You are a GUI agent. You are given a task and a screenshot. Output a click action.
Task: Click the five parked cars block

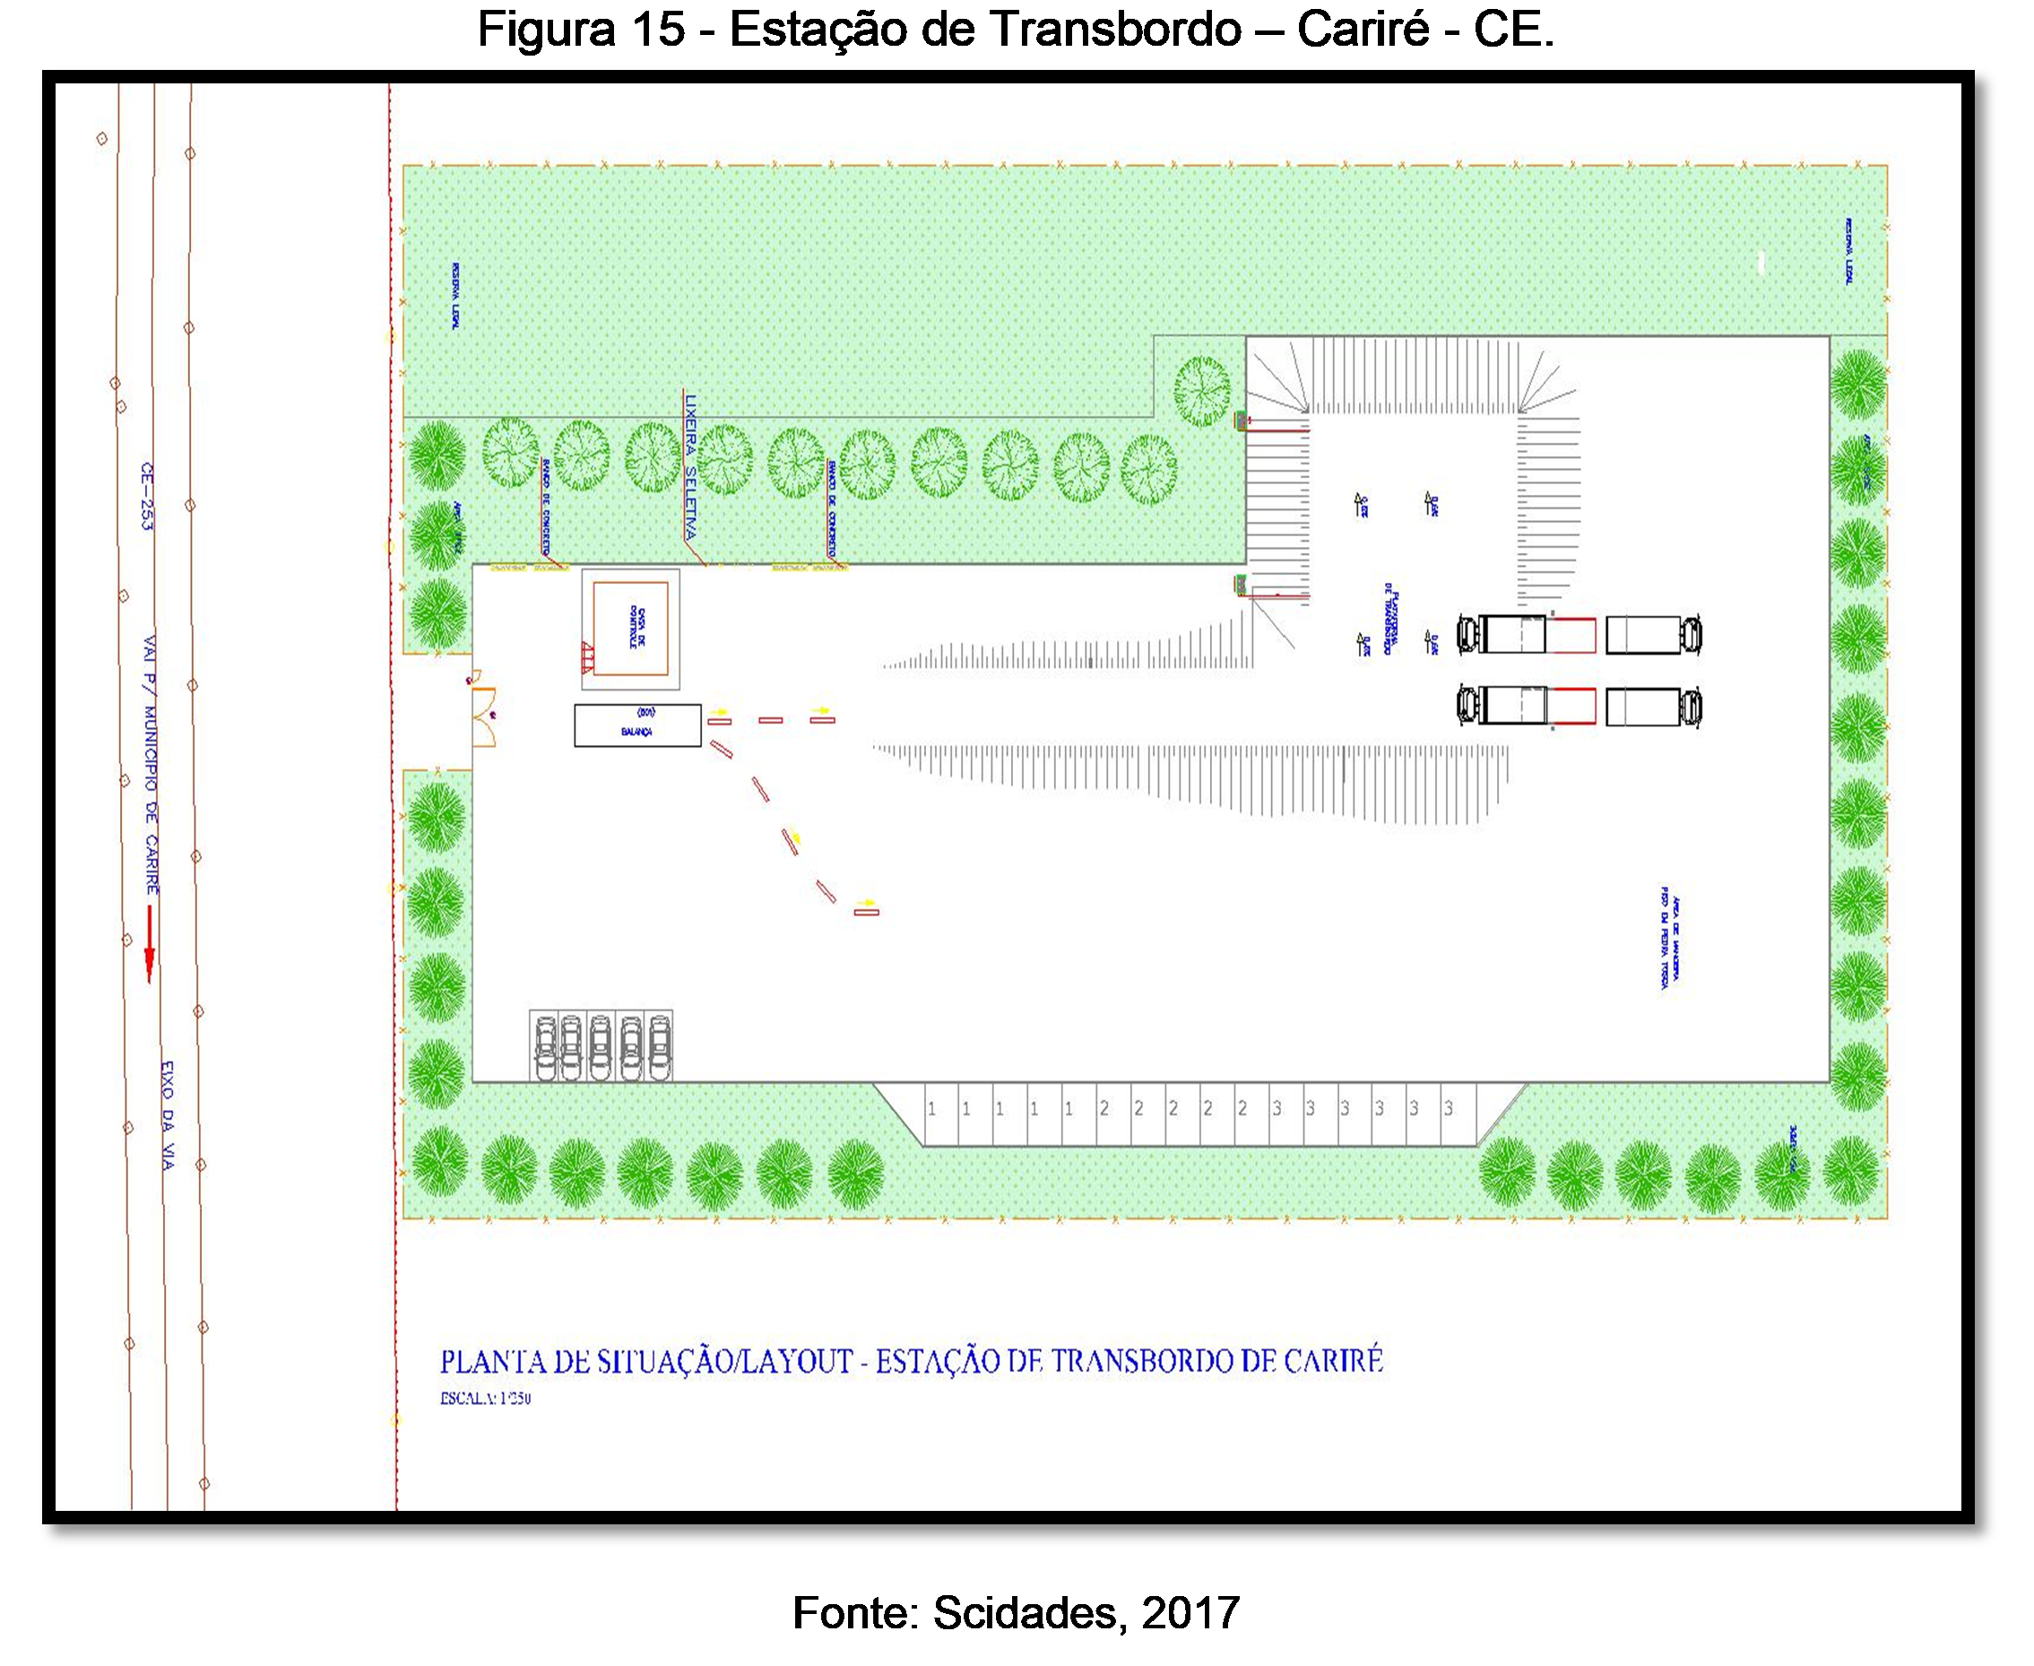click(x=601, y=1046)
